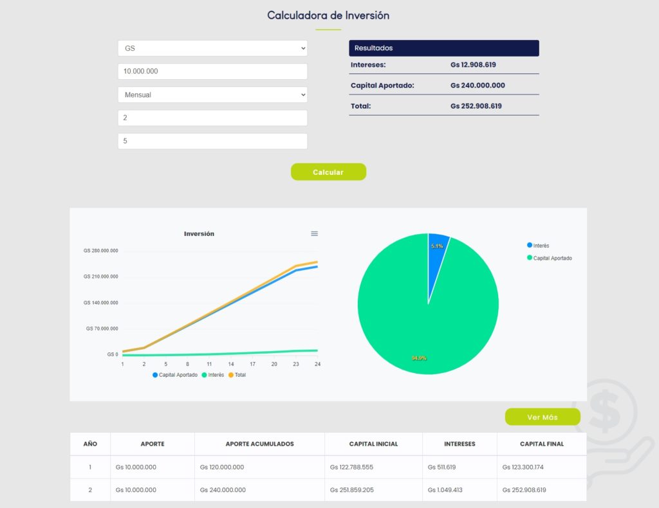Toggle Total series in line chart legend

coord(237,375)
